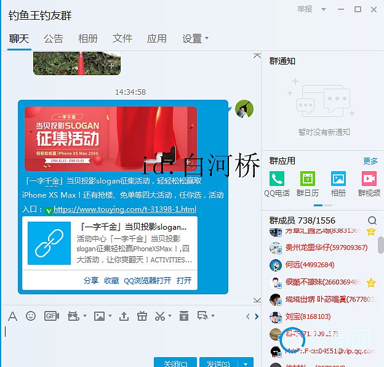The image size is (384, 367).
Task: Jump to bottom of chat with down arrow
Action: tap(257, 300)
